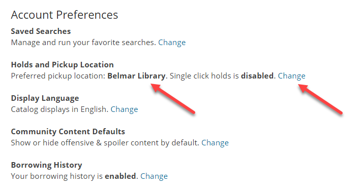Click the bold word disabled

pos(257,75)
